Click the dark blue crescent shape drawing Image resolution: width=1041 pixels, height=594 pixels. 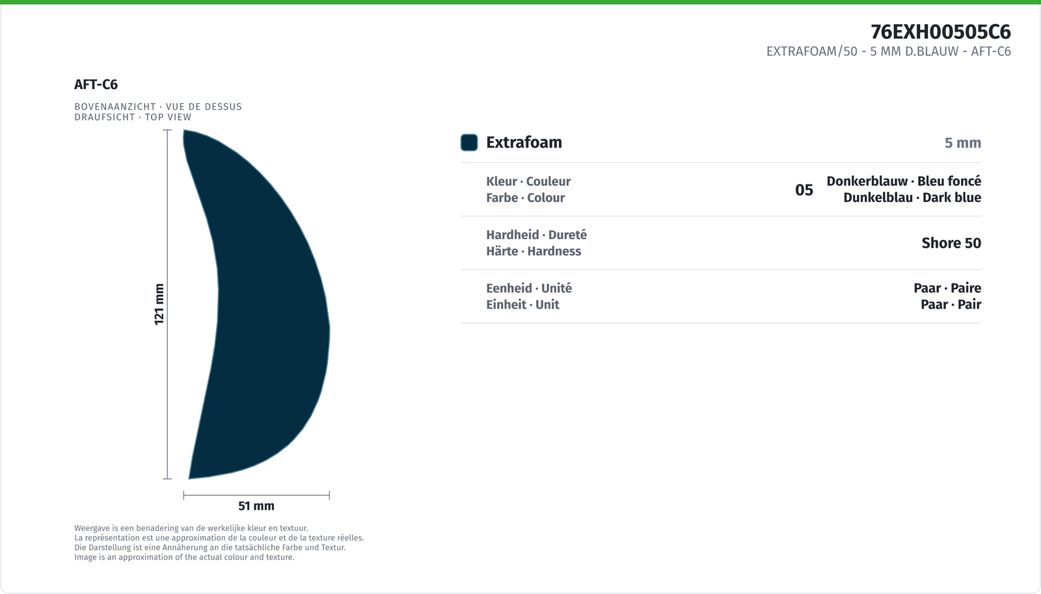pyautogui.click(x=256, y=304)
